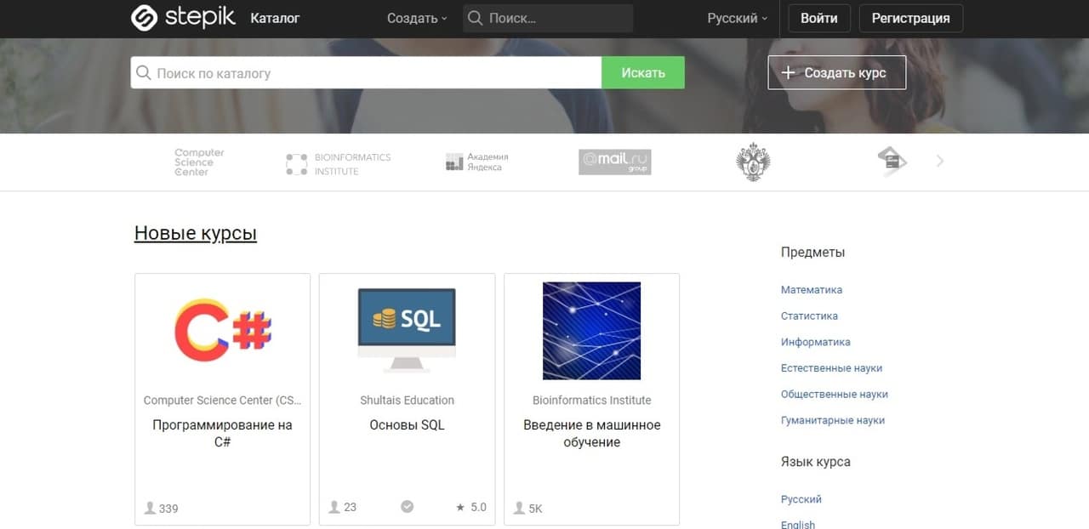Filter by Математика subject link

tap(811, 290)
